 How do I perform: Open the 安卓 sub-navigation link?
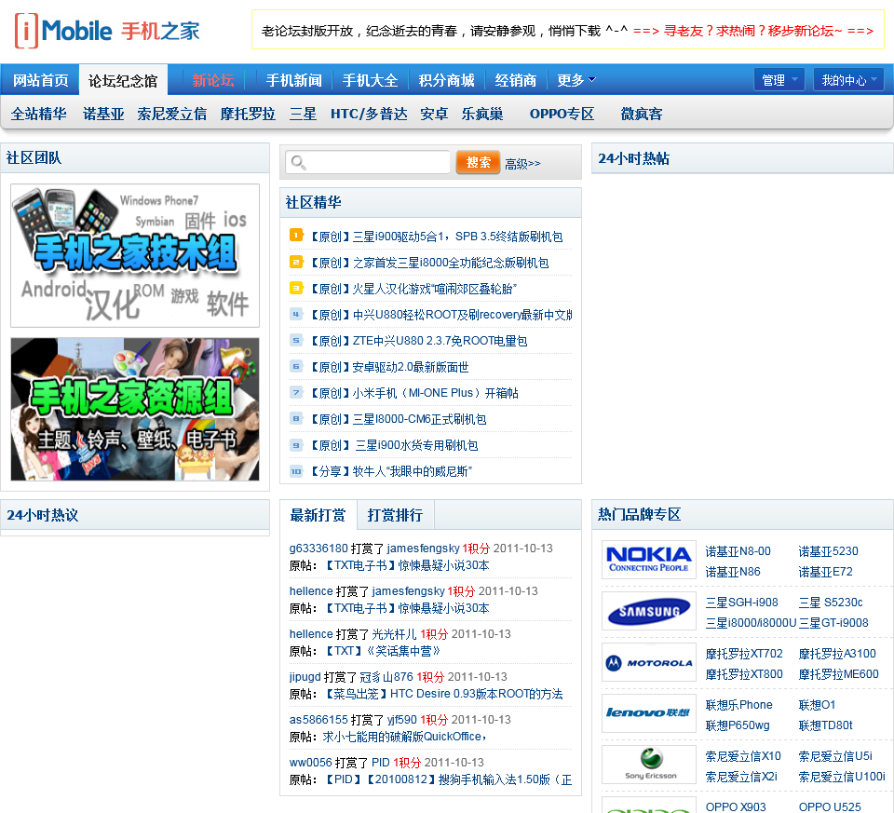point(434,114)
